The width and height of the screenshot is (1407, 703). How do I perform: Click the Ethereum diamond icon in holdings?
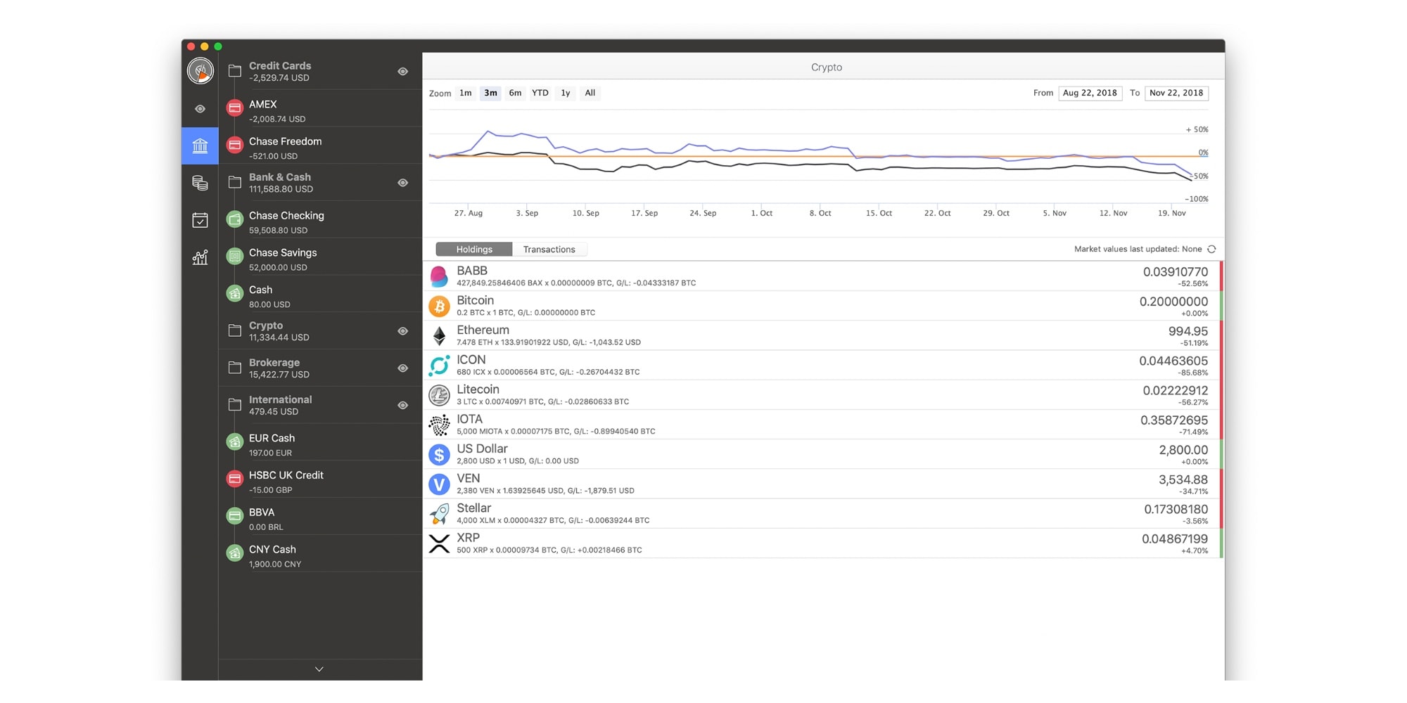pyautogui.click(x=439, y=336)
